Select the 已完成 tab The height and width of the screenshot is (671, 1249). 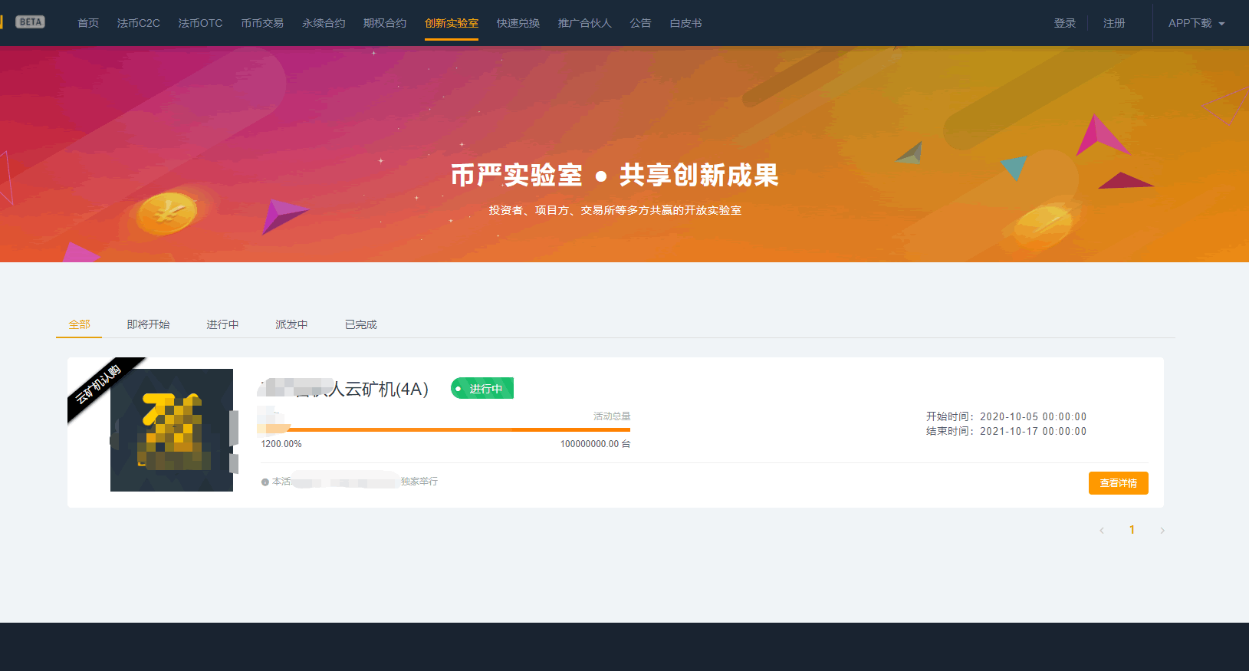[360, 324]
